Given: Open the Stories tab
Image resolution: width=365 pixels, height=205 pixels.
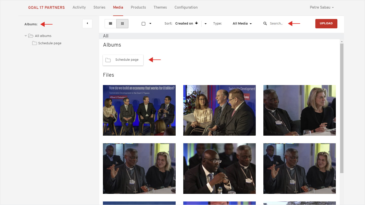Looking at the screenshot, I should click(99, 7).
